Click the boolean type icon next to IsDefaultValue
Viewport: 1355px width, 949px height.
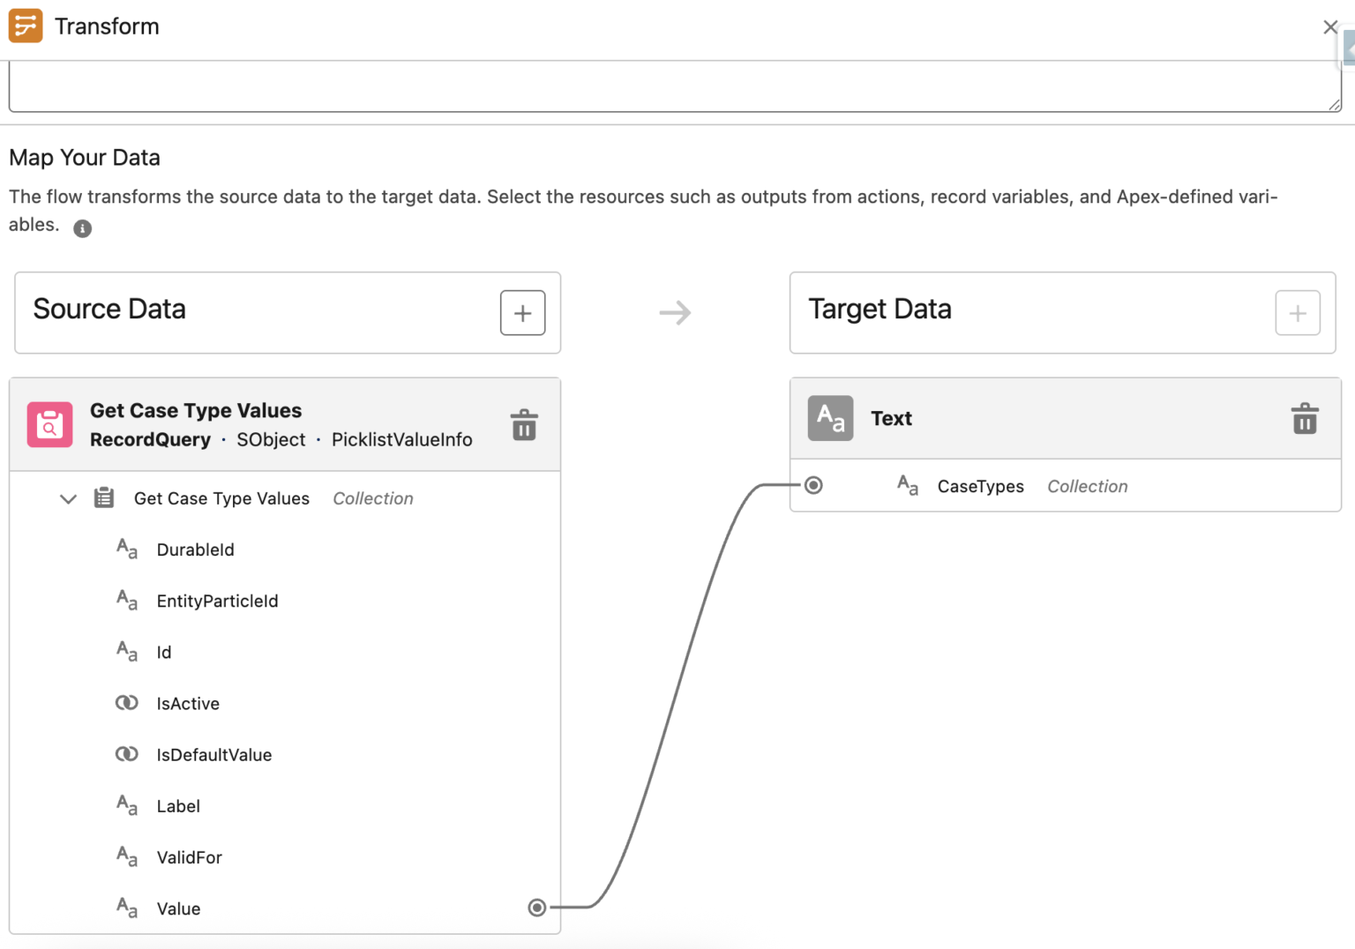pyautogui.click(x=127, y=753)
